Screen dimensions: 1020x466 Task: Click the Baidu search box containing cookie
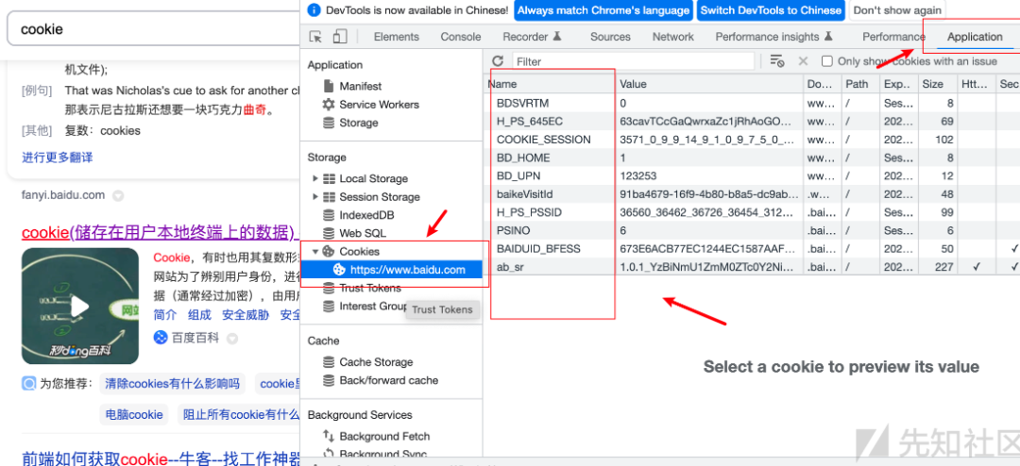[x=156, y=29]
